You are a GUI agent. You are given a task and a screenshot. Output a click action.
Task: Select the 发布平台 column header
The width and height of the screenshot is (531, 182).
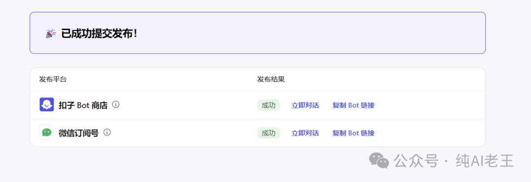(x=53, y=80)
